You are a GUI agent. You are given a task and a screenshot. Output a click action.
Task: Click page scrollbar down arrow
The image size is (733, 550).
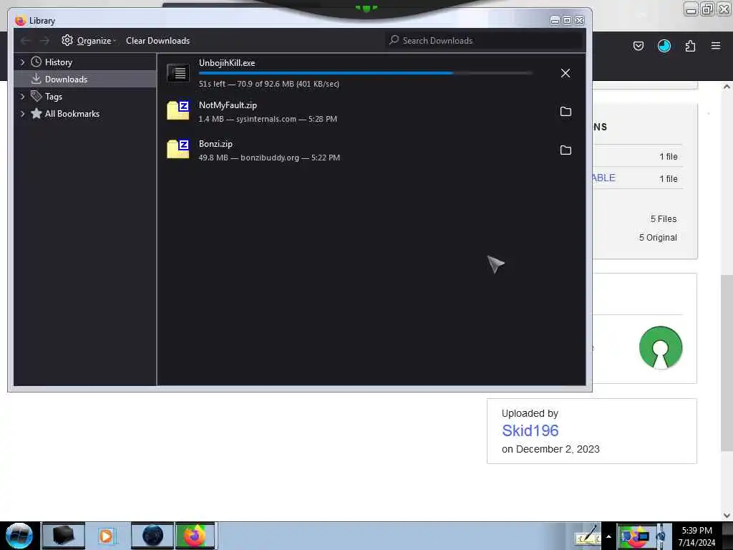click(727, 515)
